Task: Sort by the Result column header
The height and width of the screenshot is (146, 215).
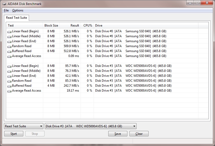Action: click(70, 26)
